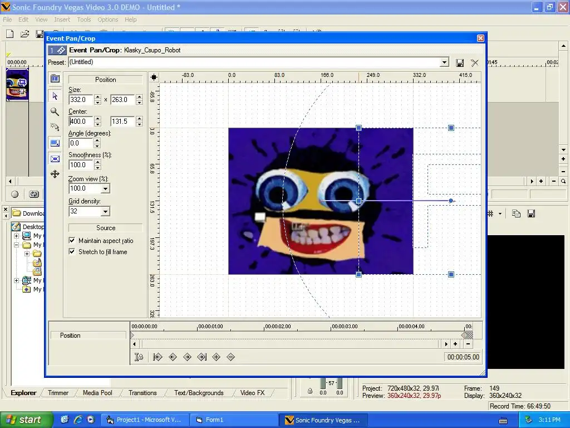Click the keyframe timeline zoom in plus
This screenshot has width=570, height=428.
coord(455,344)
